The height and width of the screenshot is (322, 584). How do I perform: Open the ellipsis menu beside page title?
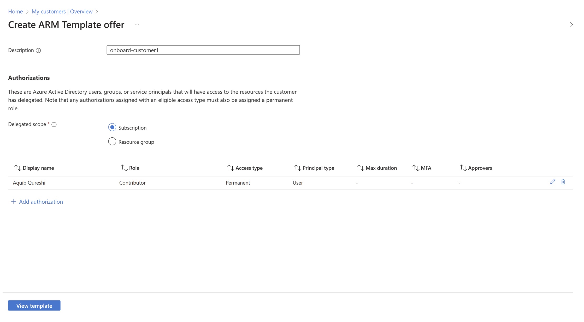click(137, 25)
